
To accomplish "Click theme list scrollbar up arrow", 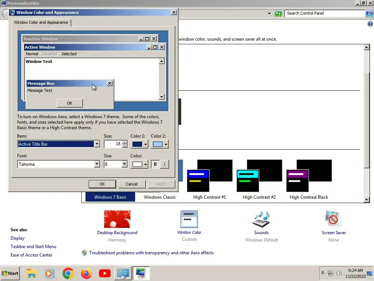I will (x=367, y=47).
